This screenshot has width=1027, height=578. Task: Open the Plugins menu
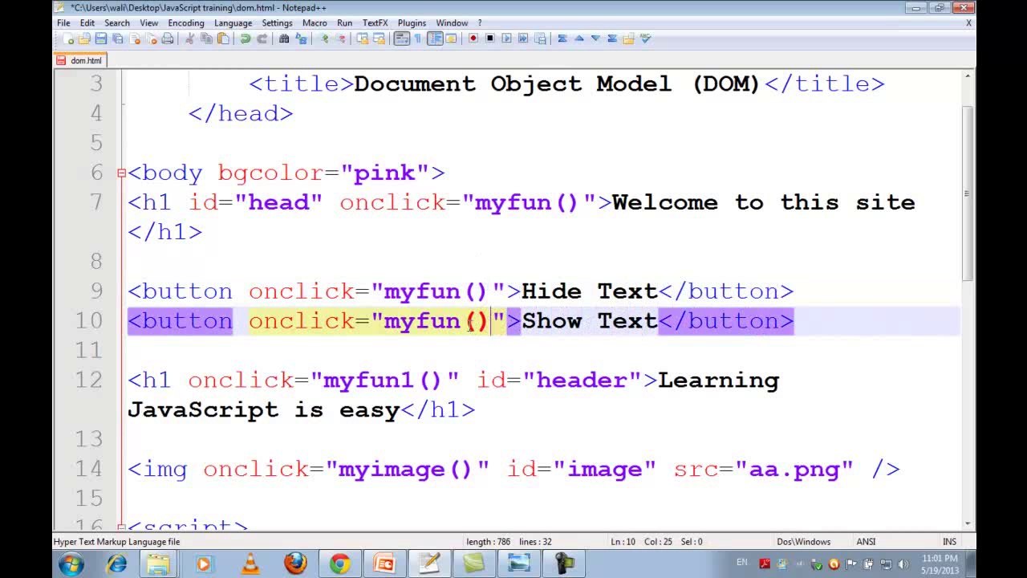click(x=412, y=23)
